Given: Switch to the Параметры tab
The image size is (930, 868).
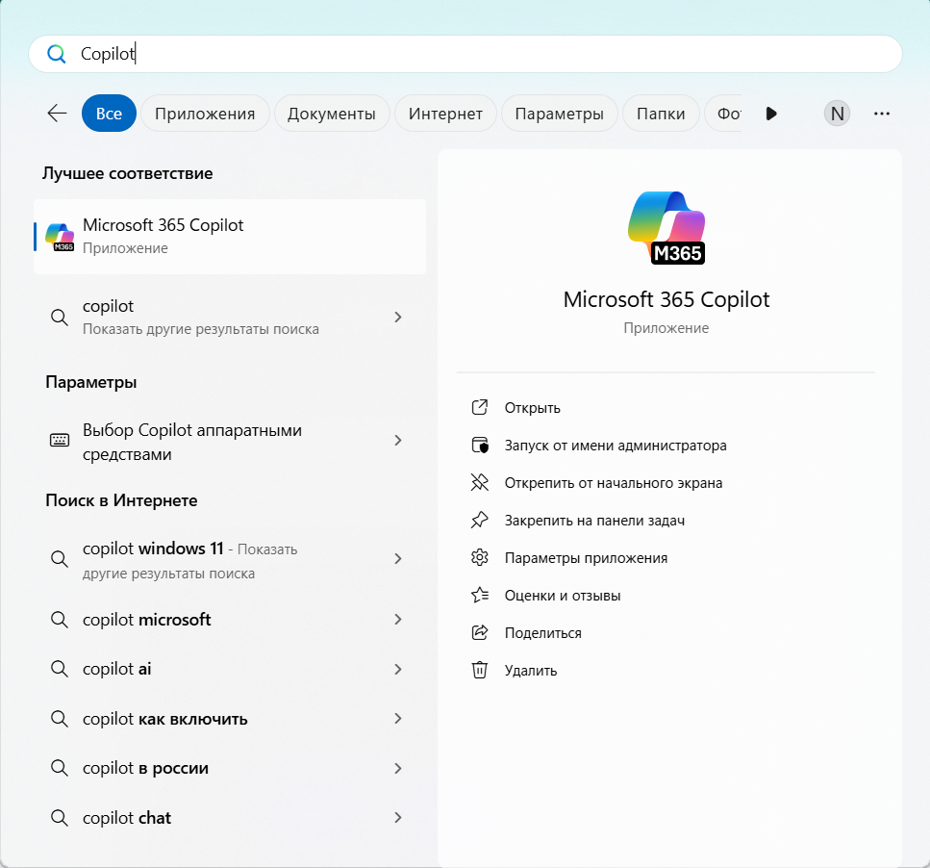Looking at the screenshot, I should tap(560, 114).
